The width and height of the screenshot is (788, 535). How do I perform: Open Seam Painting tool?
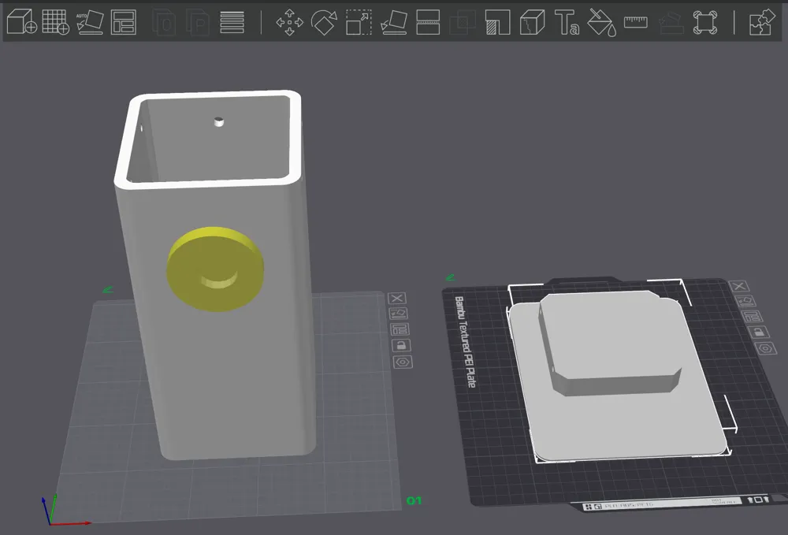pyautogui.click(x=532, y=23)
